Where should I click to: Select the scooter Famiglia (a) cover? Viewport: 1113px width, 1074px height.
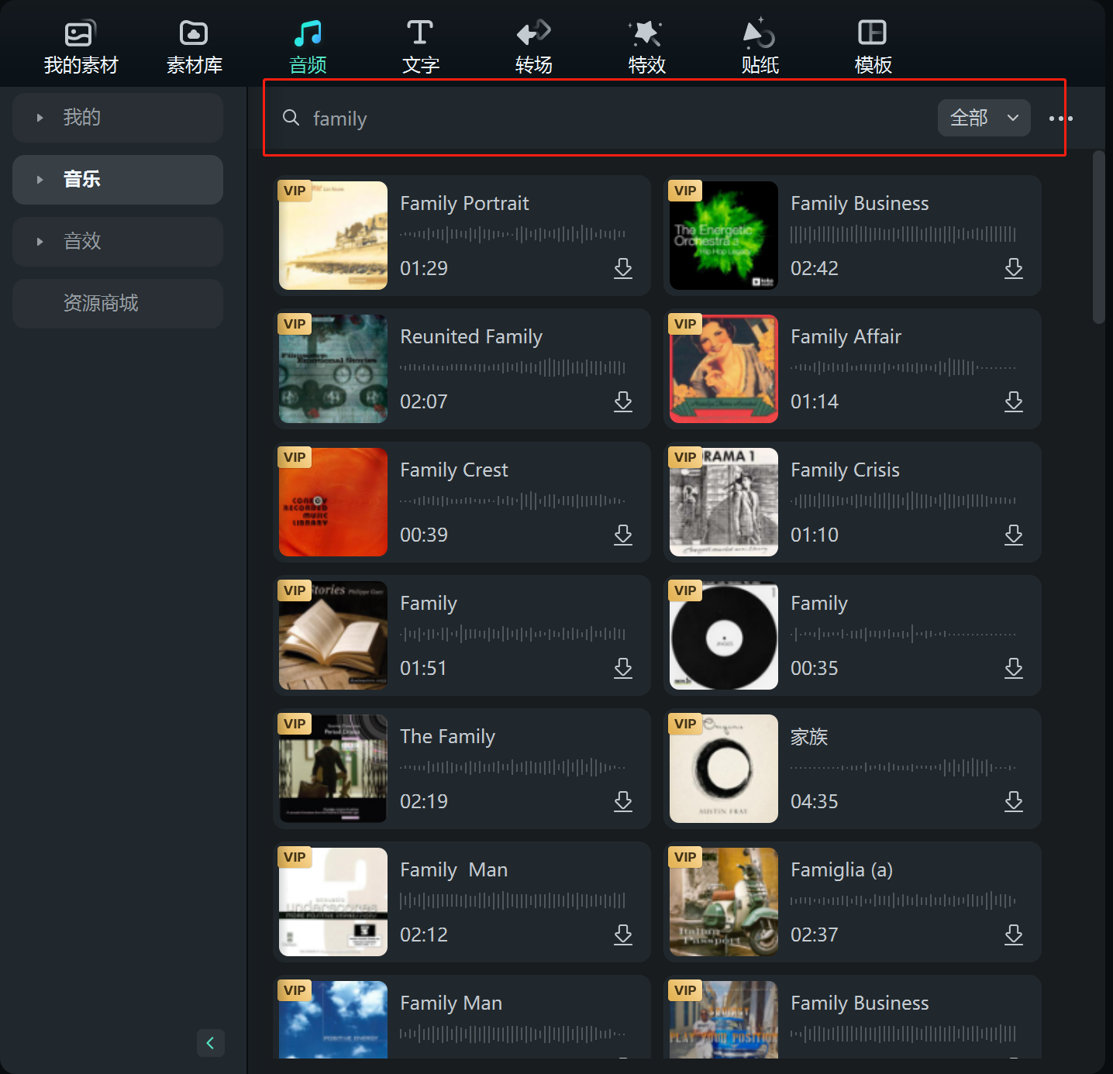coord(724,902)
